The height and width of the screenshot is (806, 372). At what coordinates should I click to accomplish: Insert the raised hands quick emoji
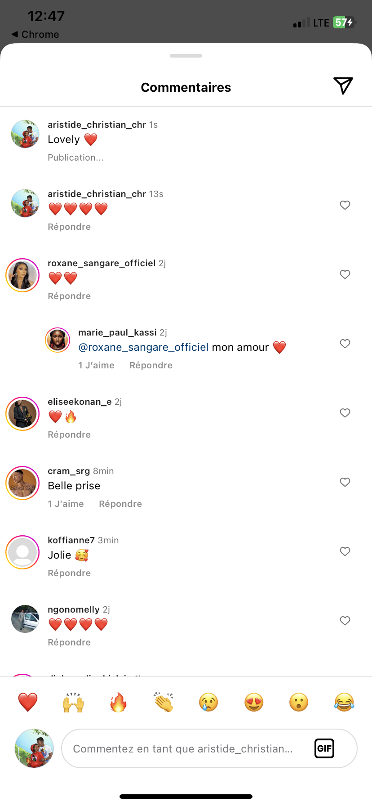(x=73, y=702)
